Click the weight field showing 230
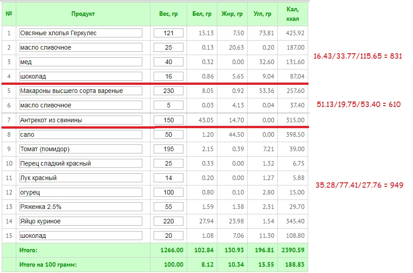 pos(169,91)
